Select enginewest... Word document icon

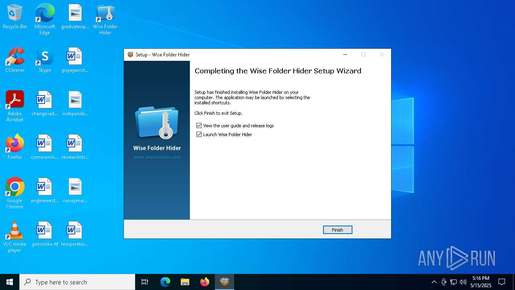45,191
